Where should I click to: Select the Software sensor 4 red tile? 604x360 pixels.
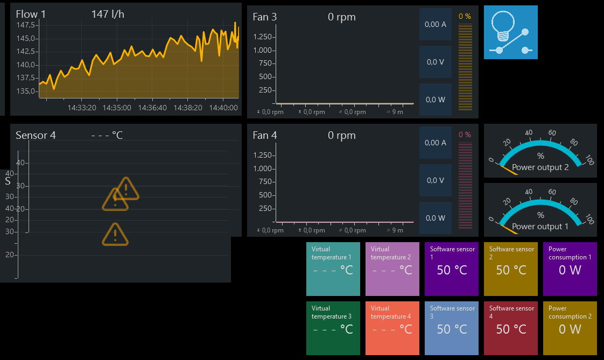(511, 328)
